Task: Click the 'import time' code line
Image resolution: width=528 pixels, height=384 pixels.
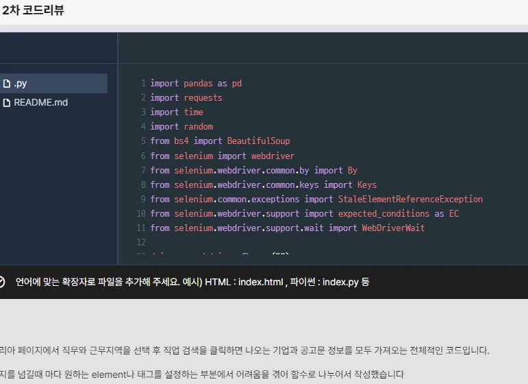Action: 177,112
